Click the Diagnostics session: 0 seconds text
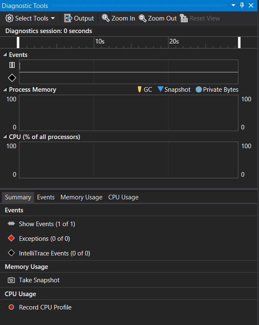This screenshot has height=325, width=259. 49,31
